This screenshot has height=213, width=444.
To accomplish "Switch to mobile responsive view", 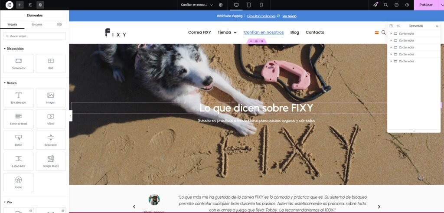I will pos(261,5).
